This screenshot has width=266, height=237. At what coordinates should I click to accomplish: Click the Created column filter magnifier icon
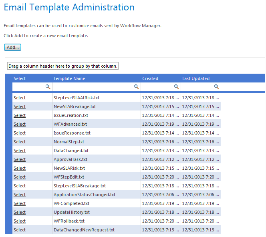click(x=177, y=87)
